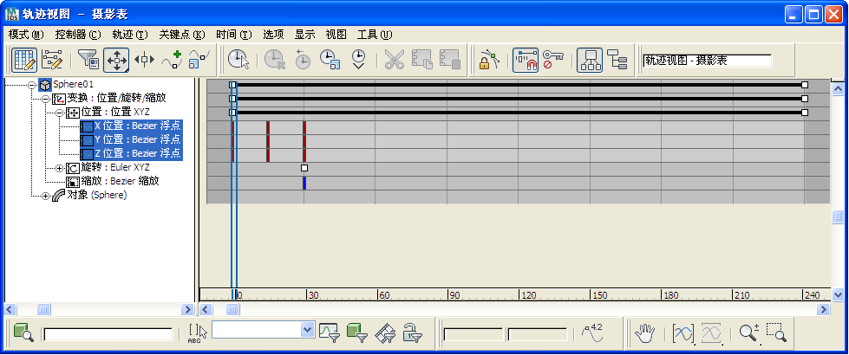Screen dimensions: 849x355
Task: Click the Copy Time icon
Action: click(421, 60)
